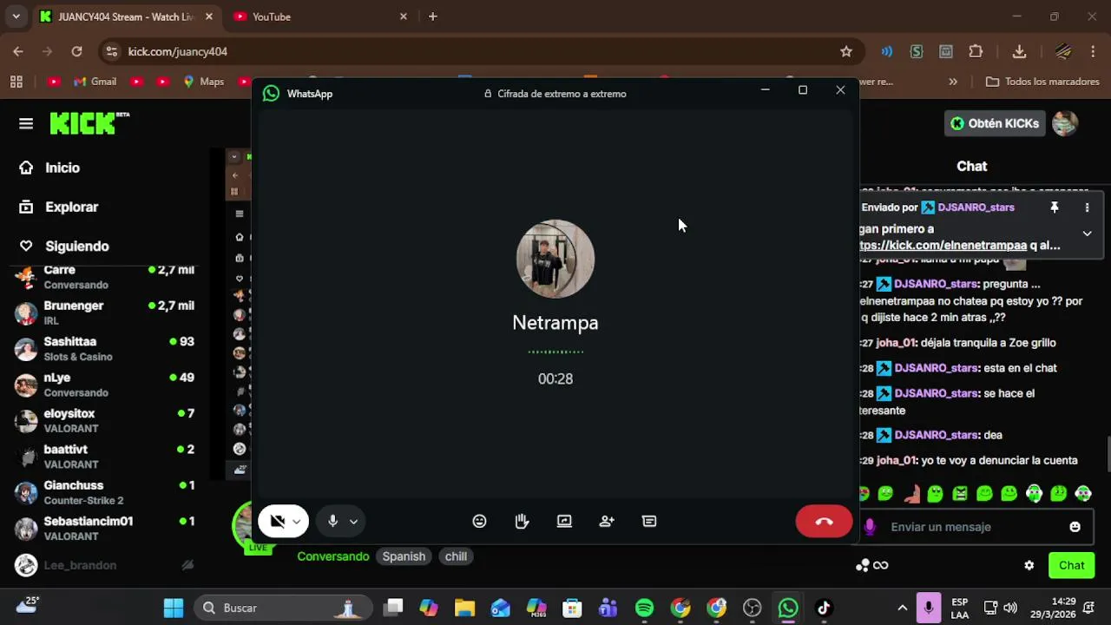The image size is (1111, 625).
Task: Reload the Kick page
Action: 76,51
